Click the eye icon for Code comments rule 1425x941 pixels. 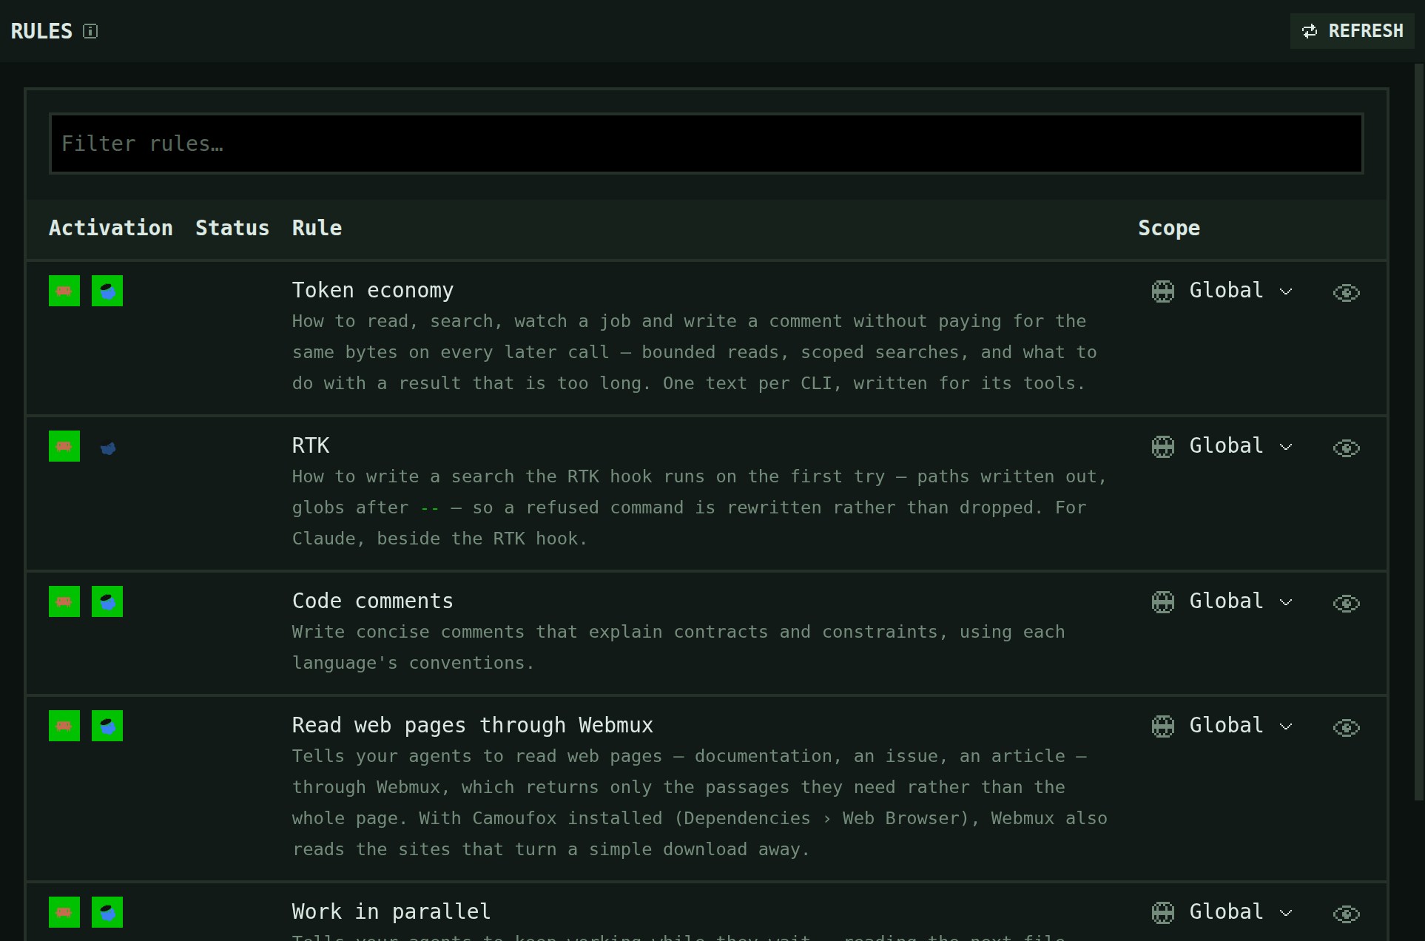point(1347,604)
